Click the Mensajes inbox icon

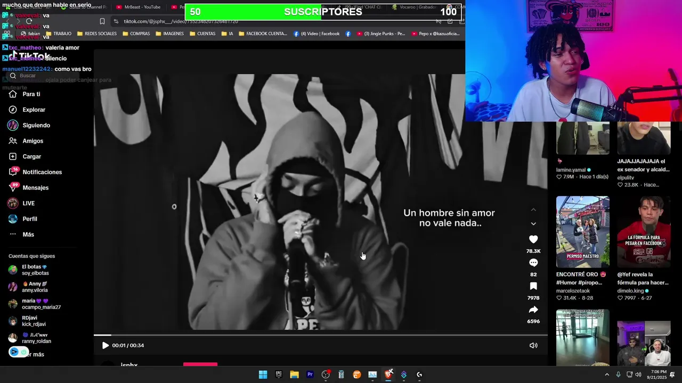[x=13, y=188]
